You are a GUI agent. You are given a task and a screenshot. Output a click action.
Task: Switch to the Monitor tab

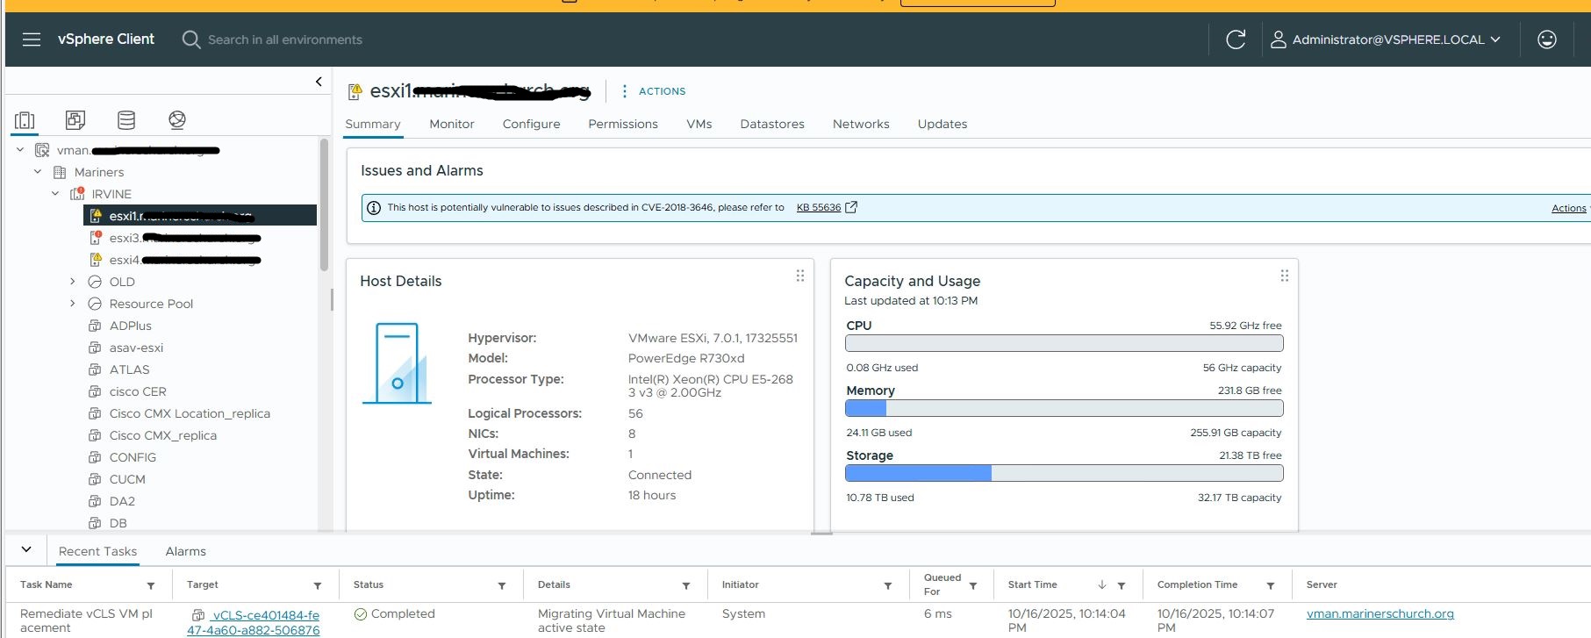tap(451, 124)
